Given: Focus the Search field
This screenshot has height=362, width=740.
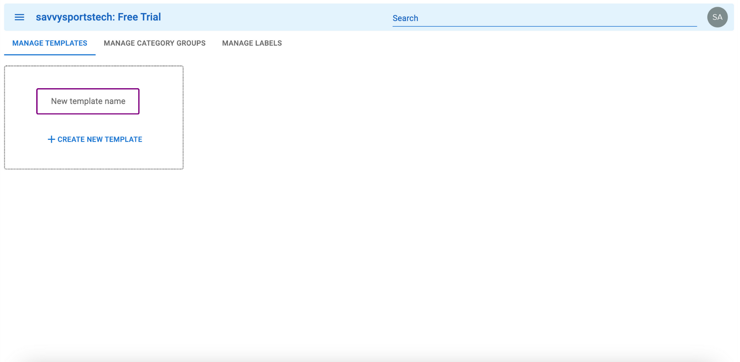Looking at the screenshot, I should (545, 18).
